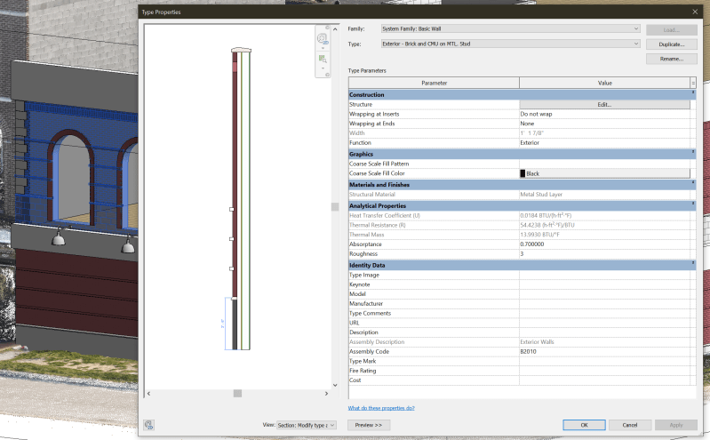
Task: Click the Keynote value field
Action: [604, 284]
